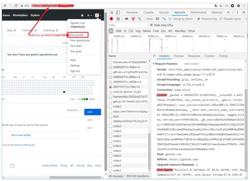Screen dimensions: 250x181
Task: Stop network recording with red button
Action: pyautogui.click(x=111, y=19)
